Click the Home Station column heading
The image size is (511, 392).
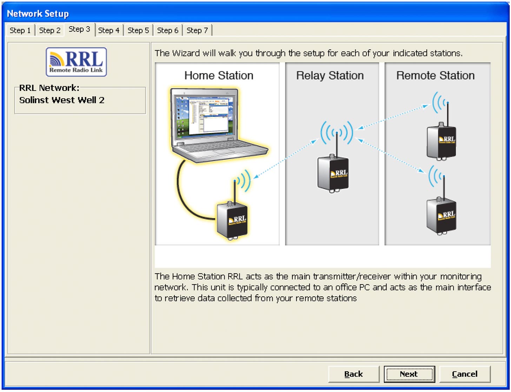click(219, 75)
